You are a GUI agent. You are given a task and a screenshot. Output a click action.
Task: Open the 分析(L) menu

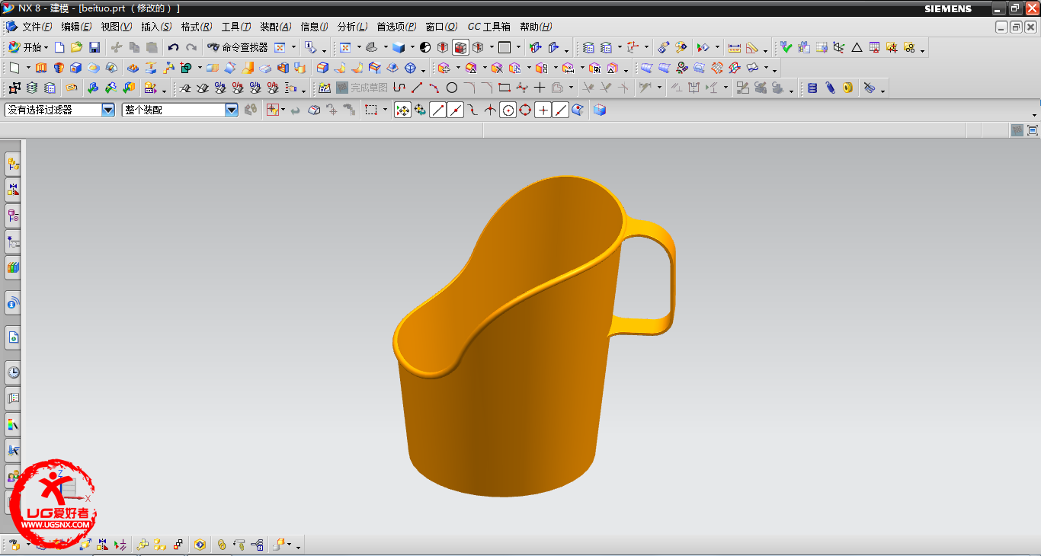click(352, 27)
